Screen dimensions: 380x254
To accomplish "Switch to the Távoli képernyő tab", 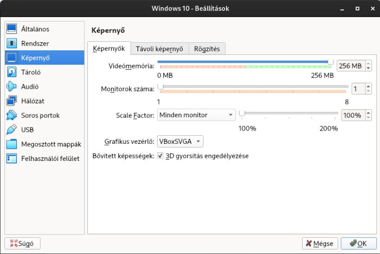I will (x=160, y=49).
